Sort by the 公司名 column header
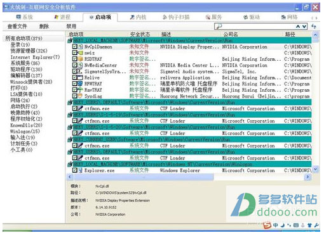324x233 pixels. click(x=231, y=34)
